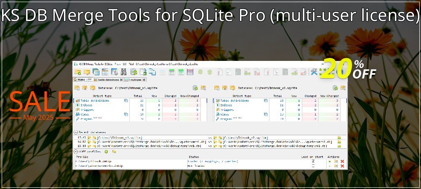Click first folder icon left of Chinook_v2 path

tap(217, 88)
